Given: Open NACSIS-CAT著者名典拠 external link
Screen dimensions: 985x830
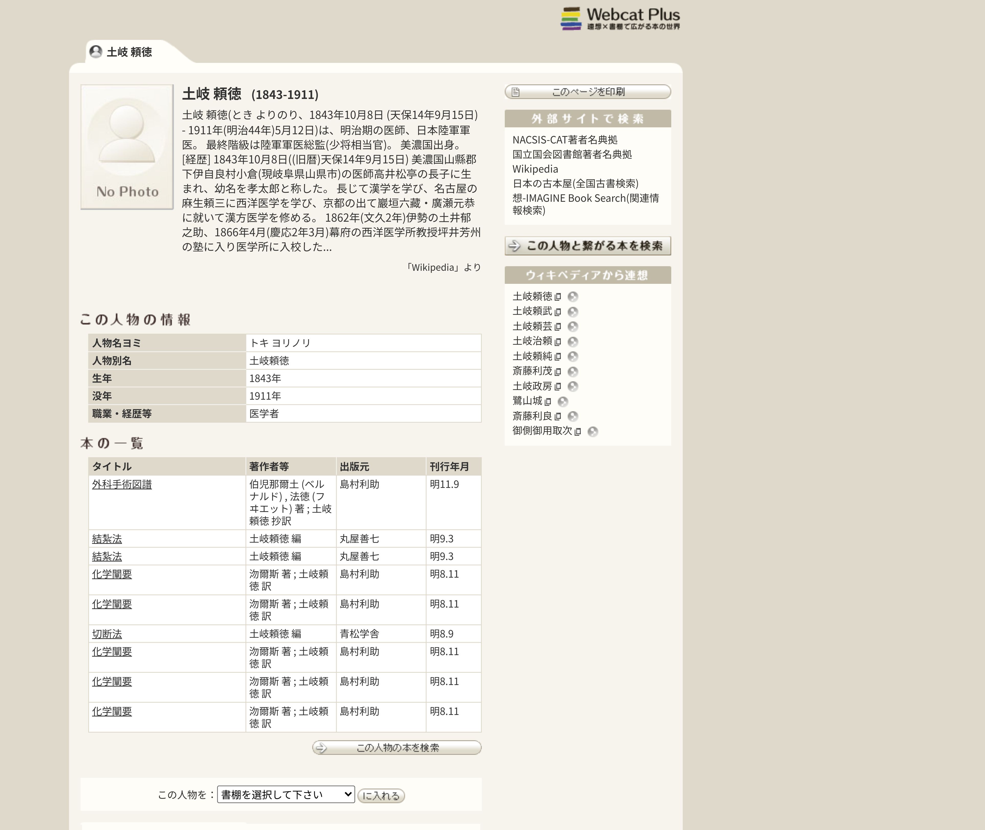Looking at the screenshot, I should [565, 140].
